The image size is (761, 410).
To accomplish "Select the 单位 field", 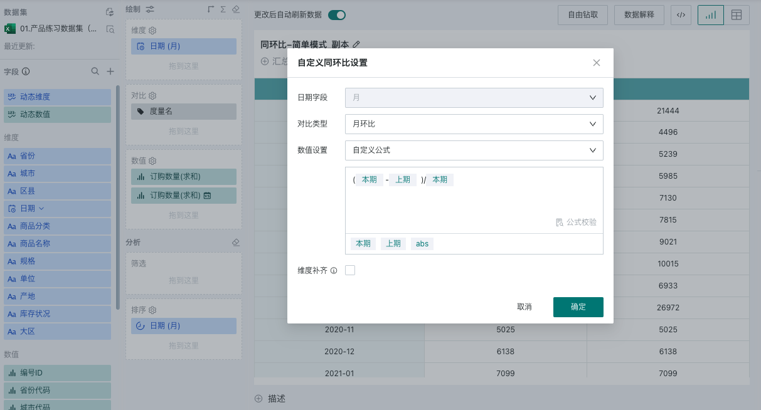I will (57, 279).
